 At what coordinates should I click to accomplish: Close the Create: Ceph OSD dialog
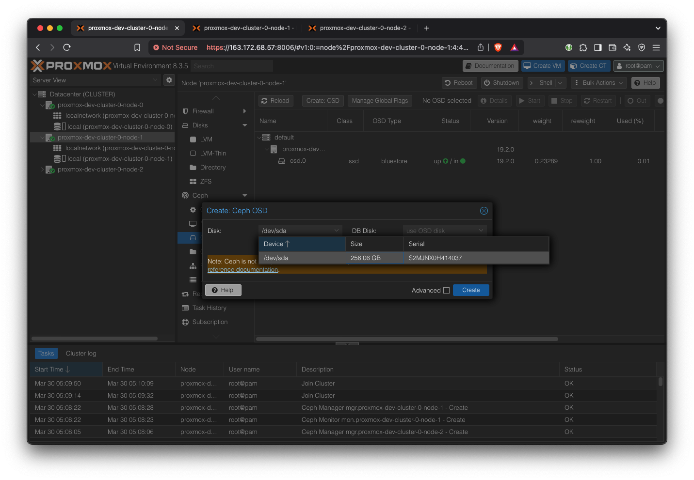[484, 211]
